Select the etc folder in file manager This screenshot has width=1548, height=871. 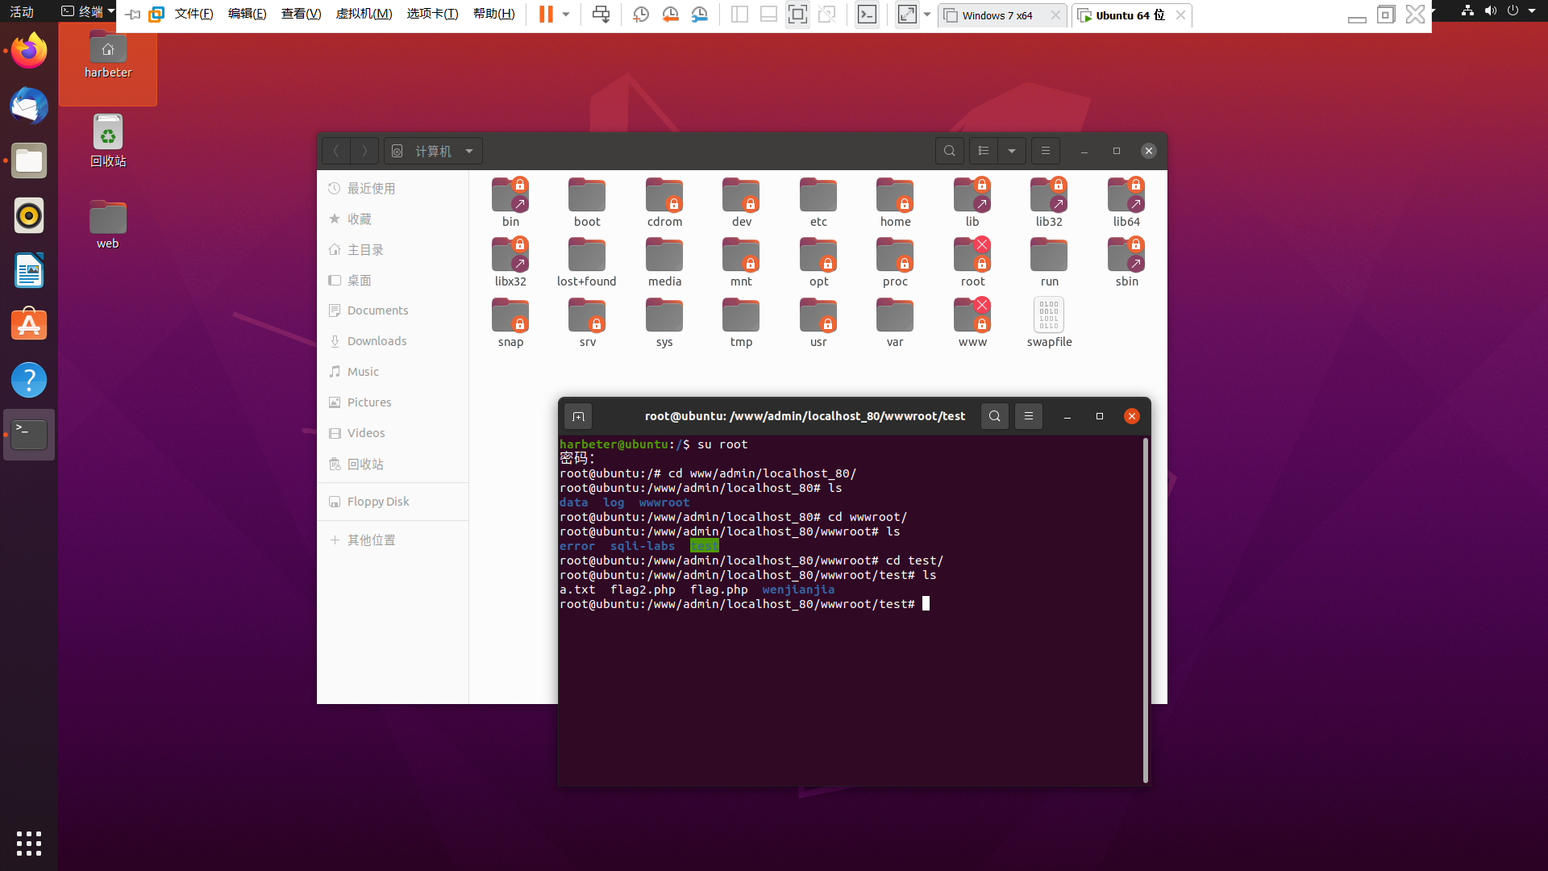[818, 202]
